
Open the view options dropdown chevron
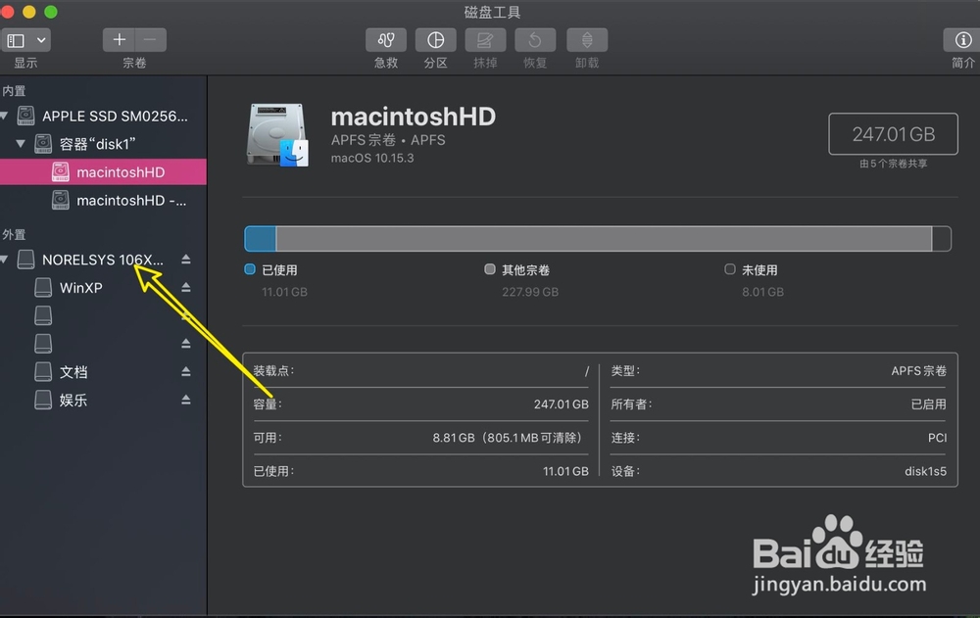pos(40,40)
